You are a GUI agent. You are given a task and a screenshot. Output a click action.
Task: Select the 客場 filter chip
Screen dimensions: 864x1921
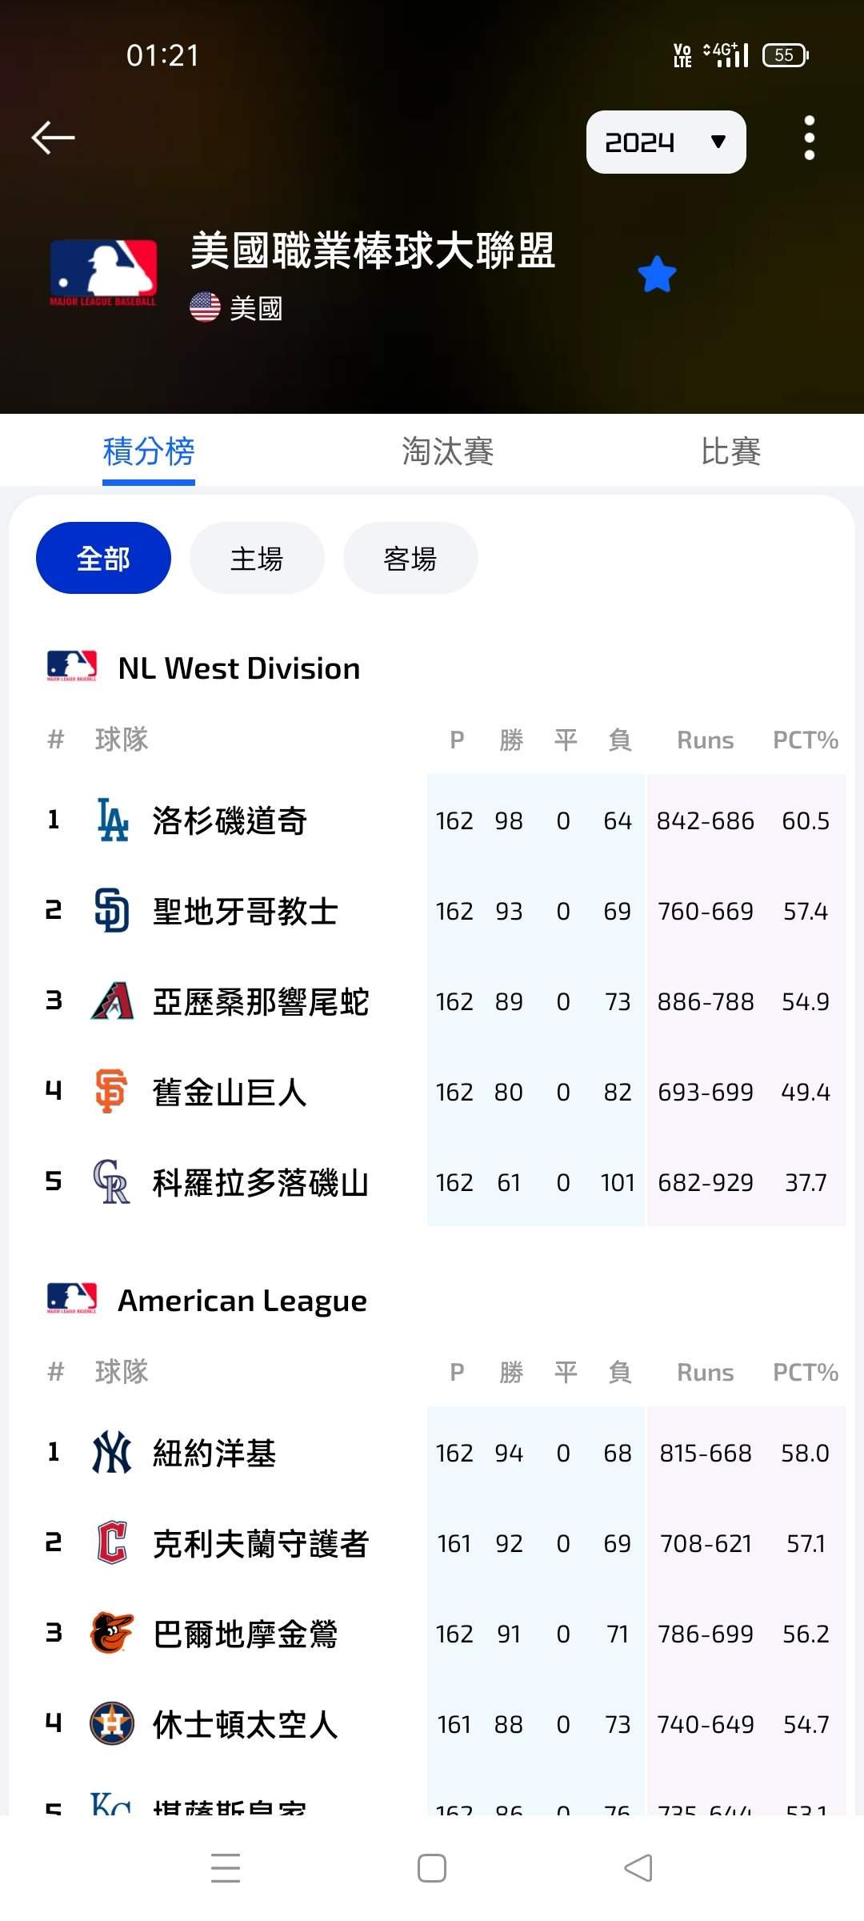tap(410, 558)
